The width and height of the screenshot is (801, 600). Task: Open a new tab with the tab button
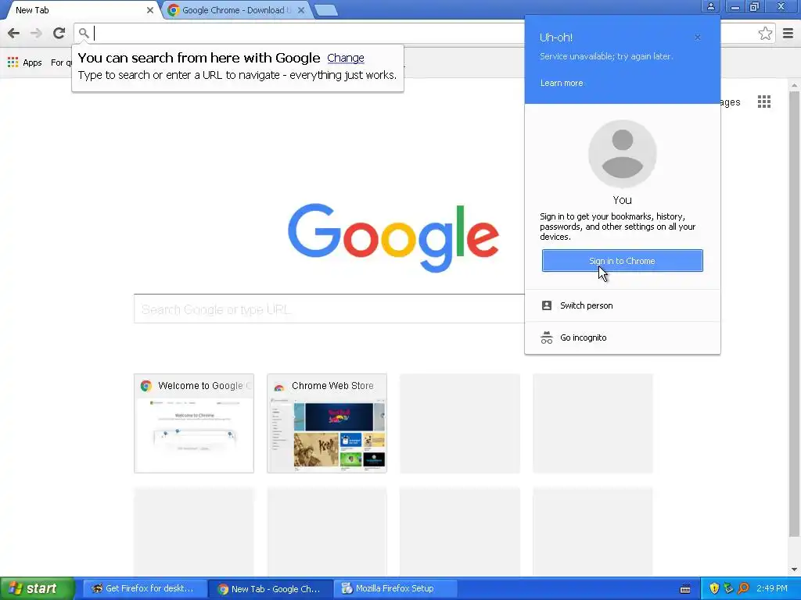325,10
